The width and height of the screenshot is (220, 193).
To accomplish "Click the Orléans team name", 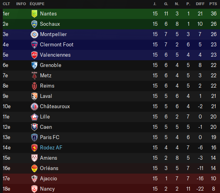I will point(49,168).
